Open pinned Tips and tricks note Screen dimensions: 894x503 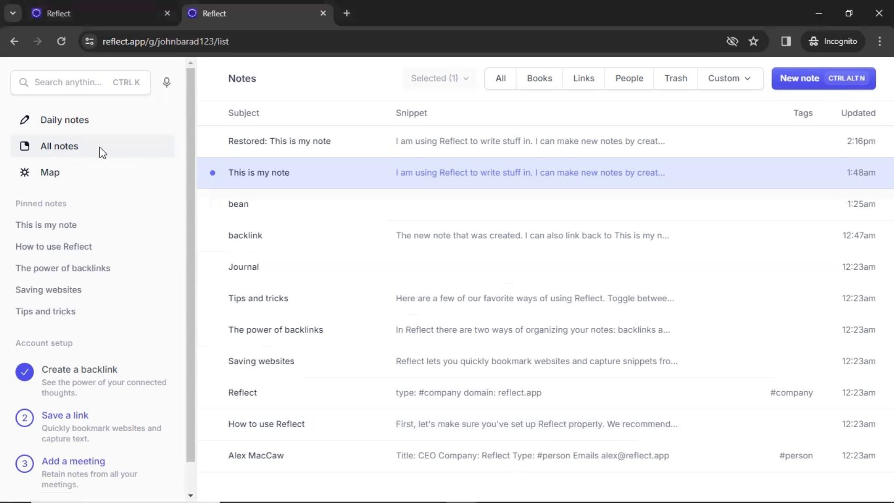[x=45, y=312]
